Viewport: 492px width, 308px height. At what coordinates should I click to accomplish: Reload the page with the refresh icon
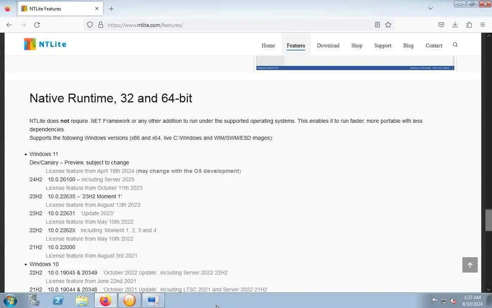[37, 25]
